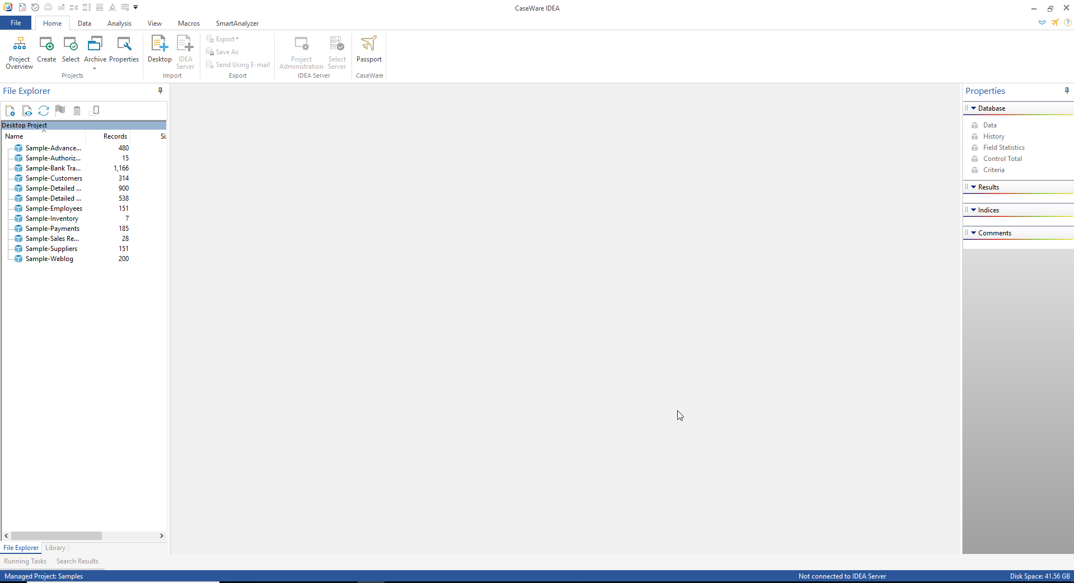
Task: Click the flag icon in File Explorer
Action: (x=60, y=110)
